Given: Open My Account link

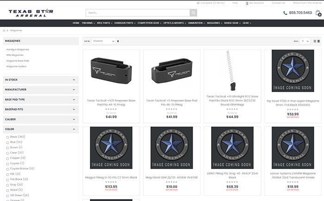Looking at the screenshot, I should click(255, 3).
